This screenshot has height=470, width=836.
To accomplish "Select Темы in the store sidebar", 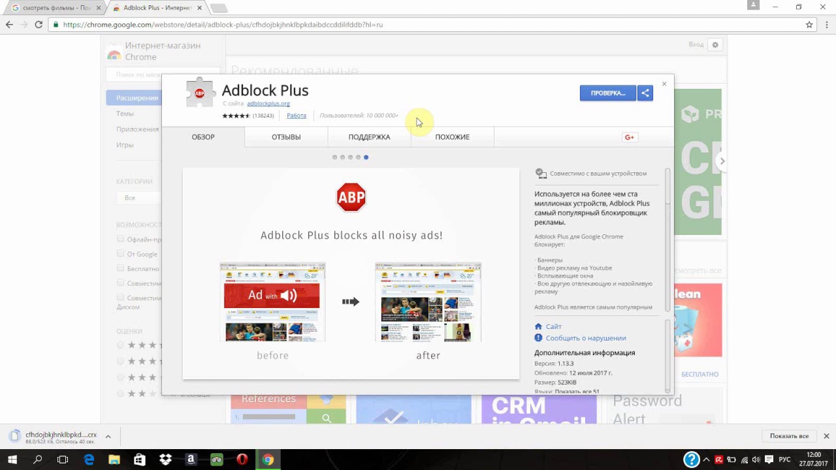I will click(125, 114).
